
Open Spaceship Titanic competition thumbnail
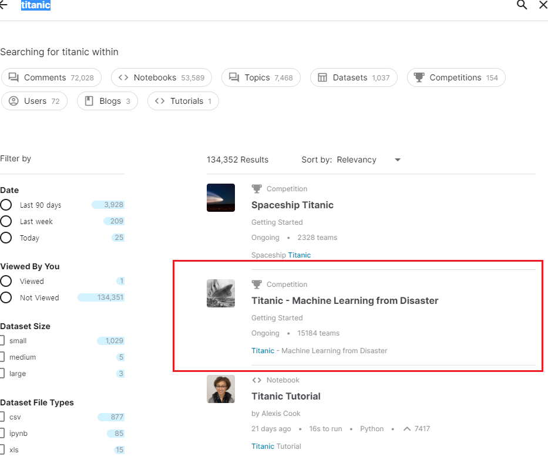[x=221, y=198]
